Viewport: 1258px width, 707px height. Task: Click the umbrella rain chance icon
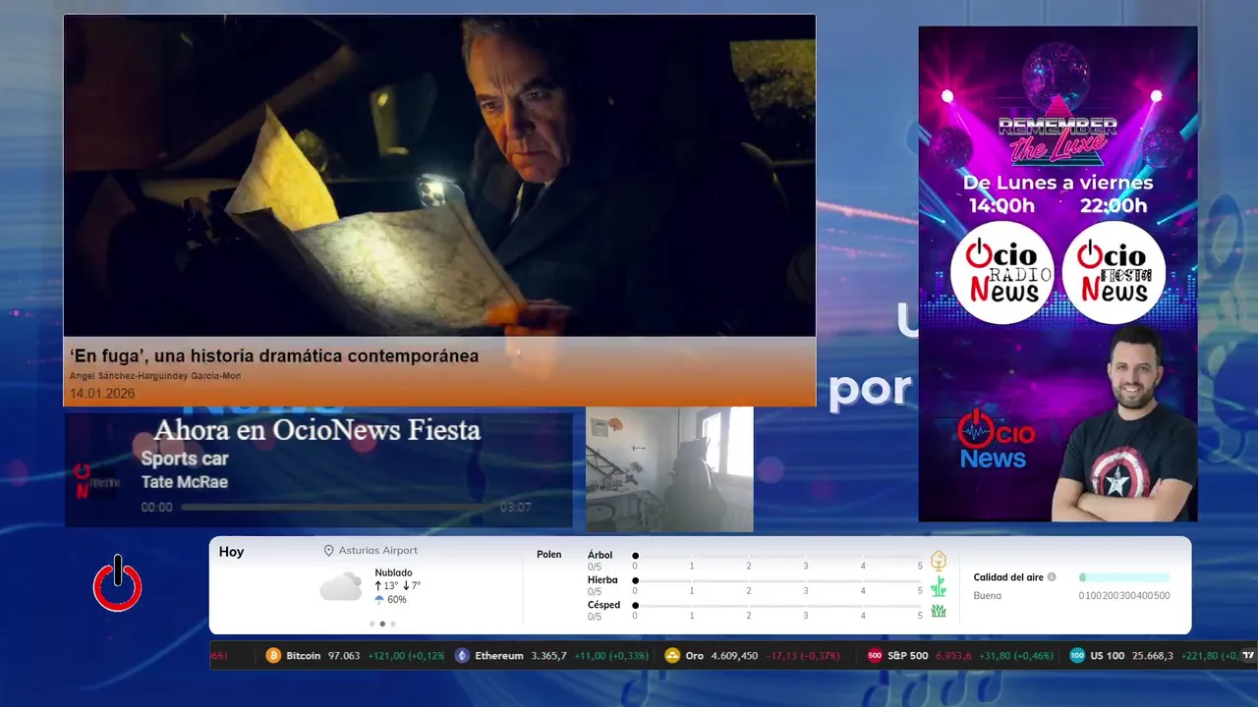coord(379,600)
